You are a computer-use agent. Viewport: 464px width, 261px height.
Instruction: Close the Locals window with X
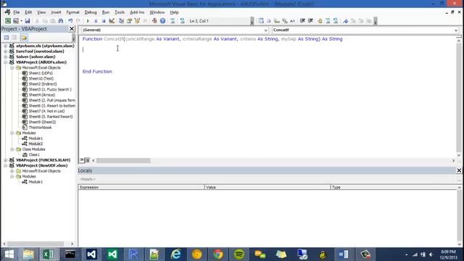[x=459, y=170]
